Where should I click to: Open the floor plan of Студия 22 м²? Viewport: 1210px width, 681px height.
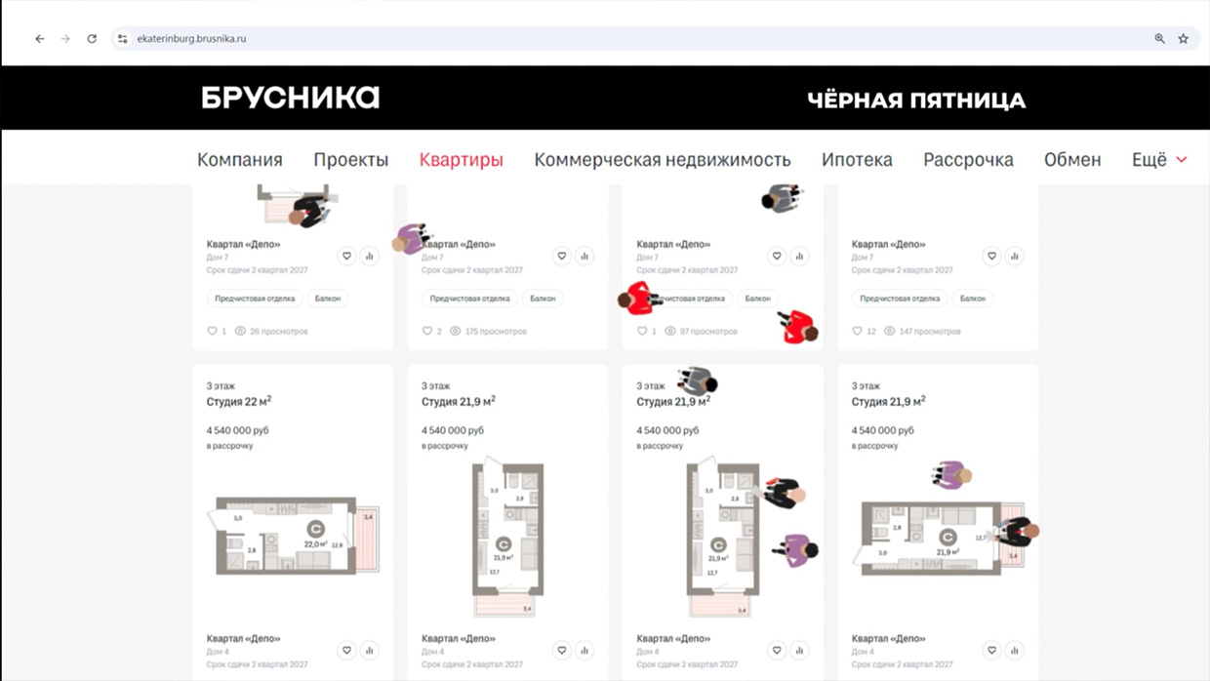(296, 536)
